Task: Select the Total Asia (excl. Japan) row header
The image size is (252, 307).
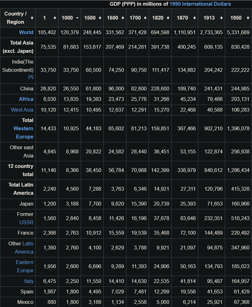Action: click(18, 47)
